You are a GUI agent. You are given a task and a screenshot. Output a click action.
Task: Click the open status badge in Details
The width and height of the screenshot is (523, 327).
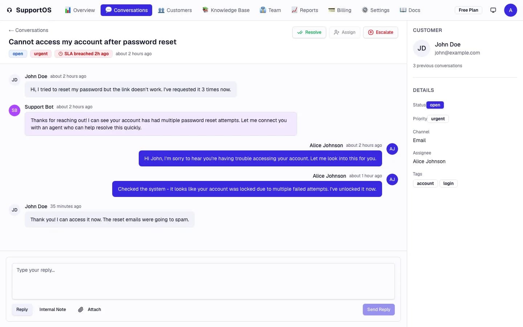(x=435, y=105)
